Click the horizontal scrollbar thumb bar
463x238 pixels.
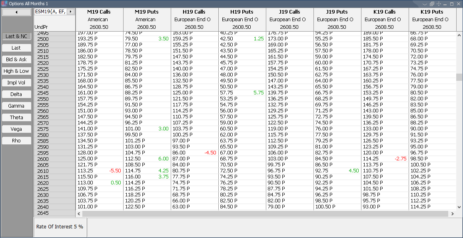pyautogui.click(x=265, y=214)
